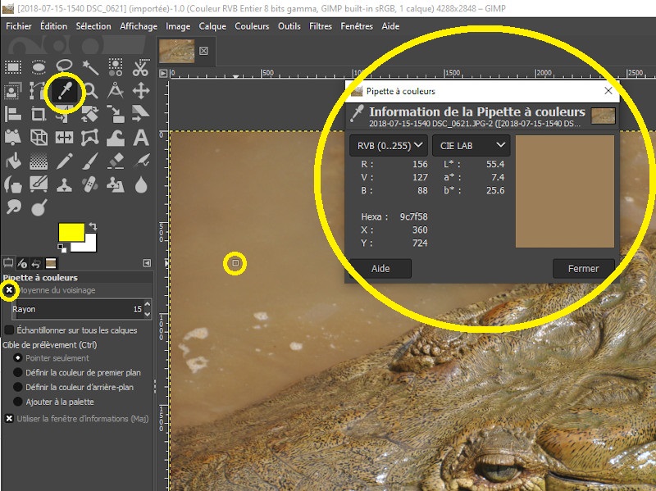Click the Aide button in dialog

tap(380, 269)
